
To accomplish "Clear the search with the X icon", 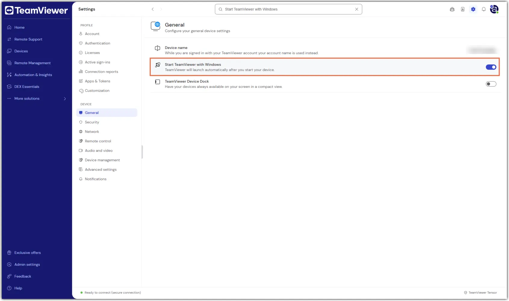I will pos(357,9).
